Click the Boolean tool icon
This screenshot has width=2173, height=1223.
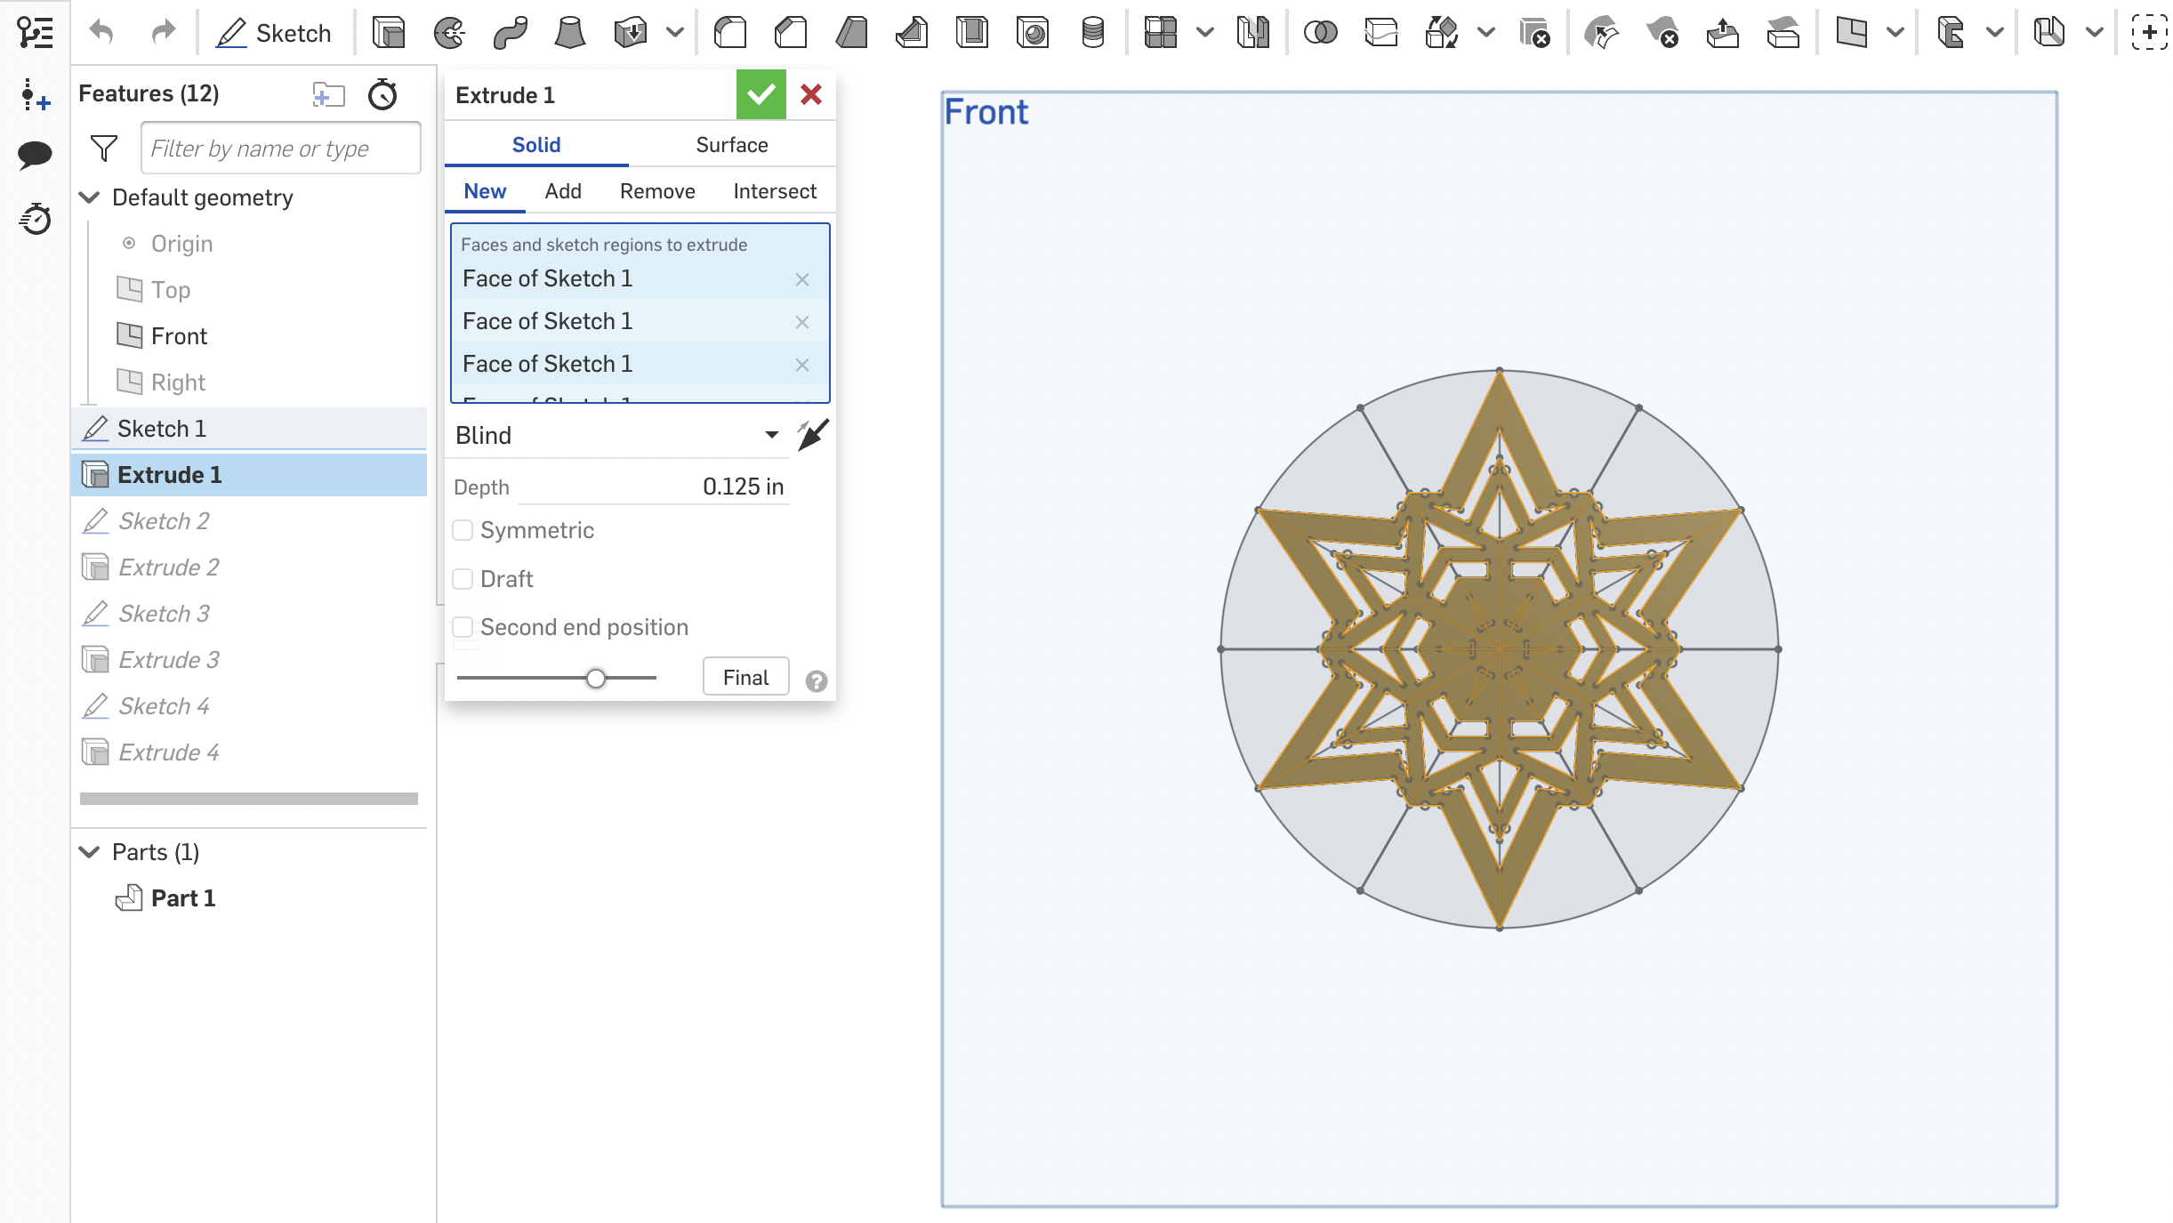1320,33
